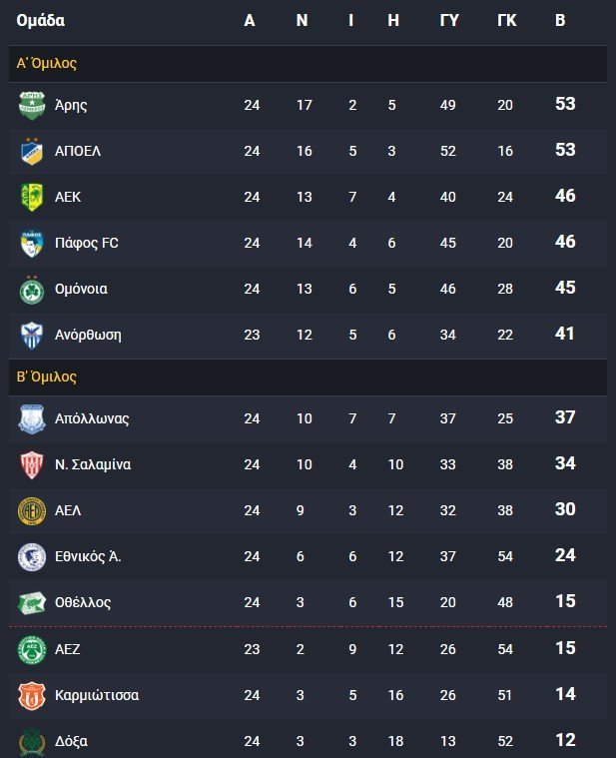Click the Β points column header
Image resolution: width=616 pixels, height=758 pixels.
pyautogui.click(x=560, y=20)
